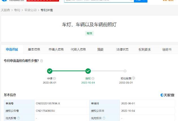The height and width of the screenshot is (121, 178).
Task: Open the 法律状态 tab
Action: 122,49
